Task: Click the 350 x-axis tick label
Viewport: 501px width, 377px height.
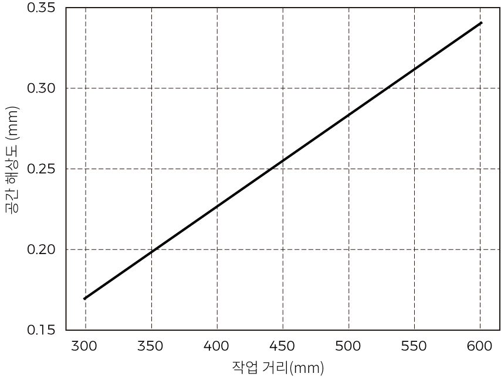Action: coord(151,346)
